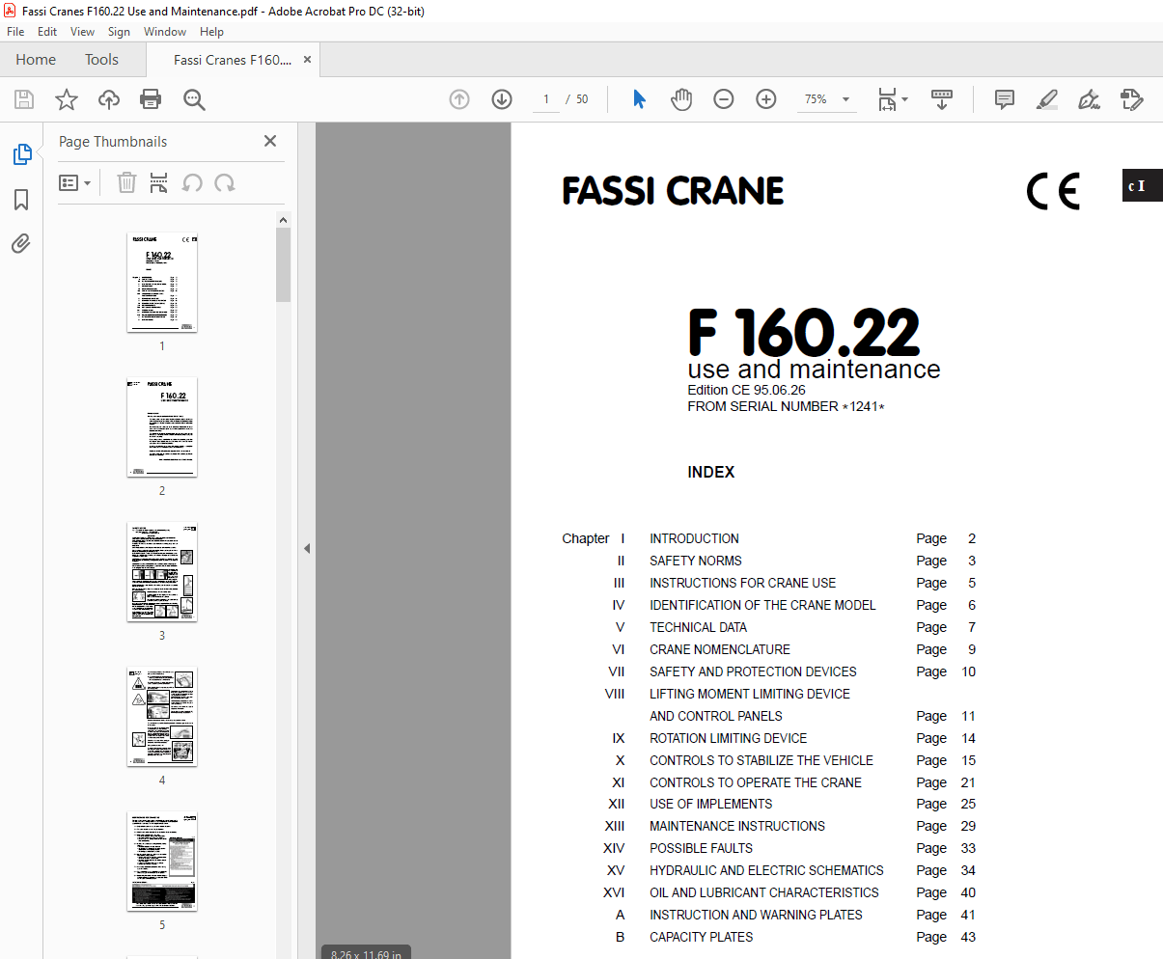The width and height of the screenshot is (1163, 959).
Task: Save the PDF to cloud storage
Action: (x=108, y=99)
